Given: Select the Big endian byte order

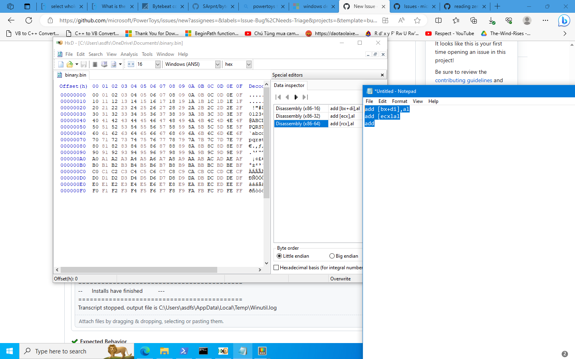Looking at the screenshot, I should pos(332,256).
